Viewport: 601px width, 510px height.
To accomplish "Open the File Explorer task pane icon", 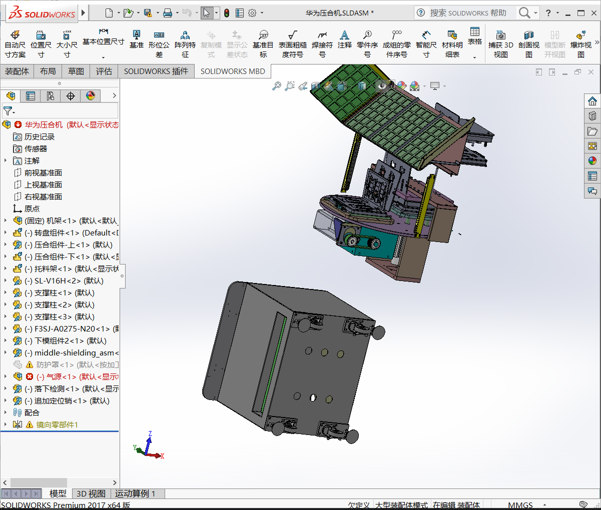I will [x=592, y=131].
